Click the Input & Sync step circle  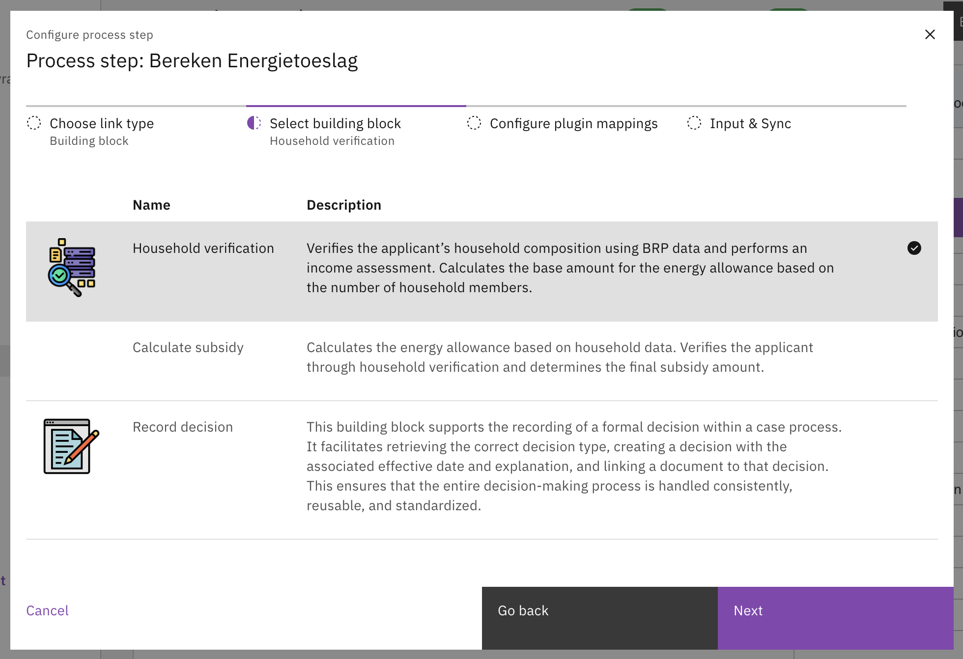point(694,123)
